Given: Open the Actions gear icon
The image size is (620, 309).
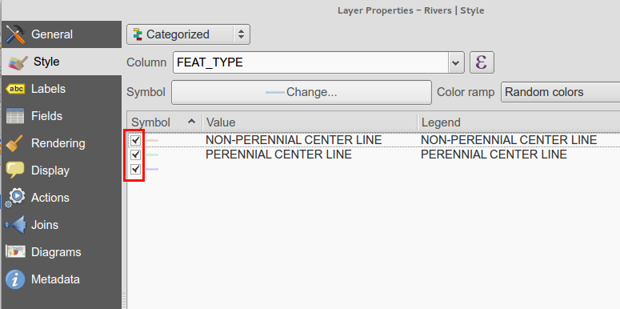Looking at the screenshot, I should tap(15, 198).
